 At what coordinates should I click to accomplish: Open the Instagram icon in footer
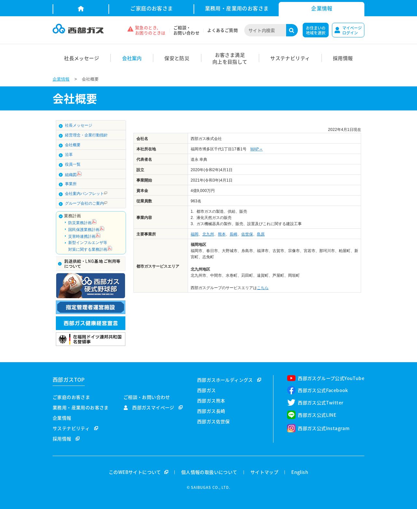coord(291,428)
